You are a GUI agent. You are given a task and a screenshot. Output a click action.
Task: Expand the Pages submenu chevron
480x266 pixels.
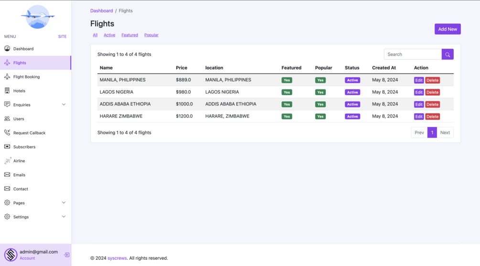coord(64,203)
